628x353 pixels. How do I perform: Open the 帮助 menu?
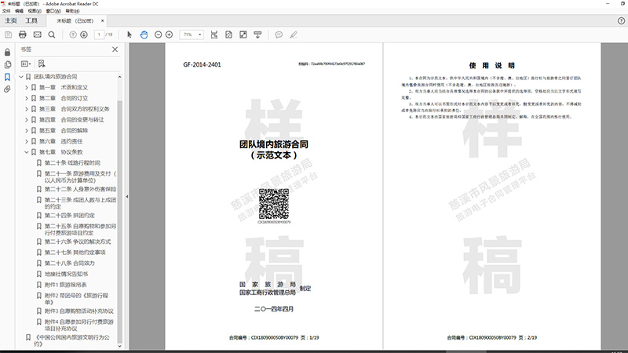(72, 11)
